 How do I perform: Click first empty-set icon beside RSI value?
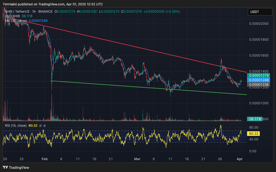coord(40,126)
